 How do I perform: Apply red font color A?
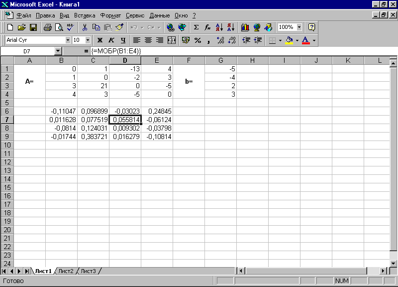[x=306, y=40]
